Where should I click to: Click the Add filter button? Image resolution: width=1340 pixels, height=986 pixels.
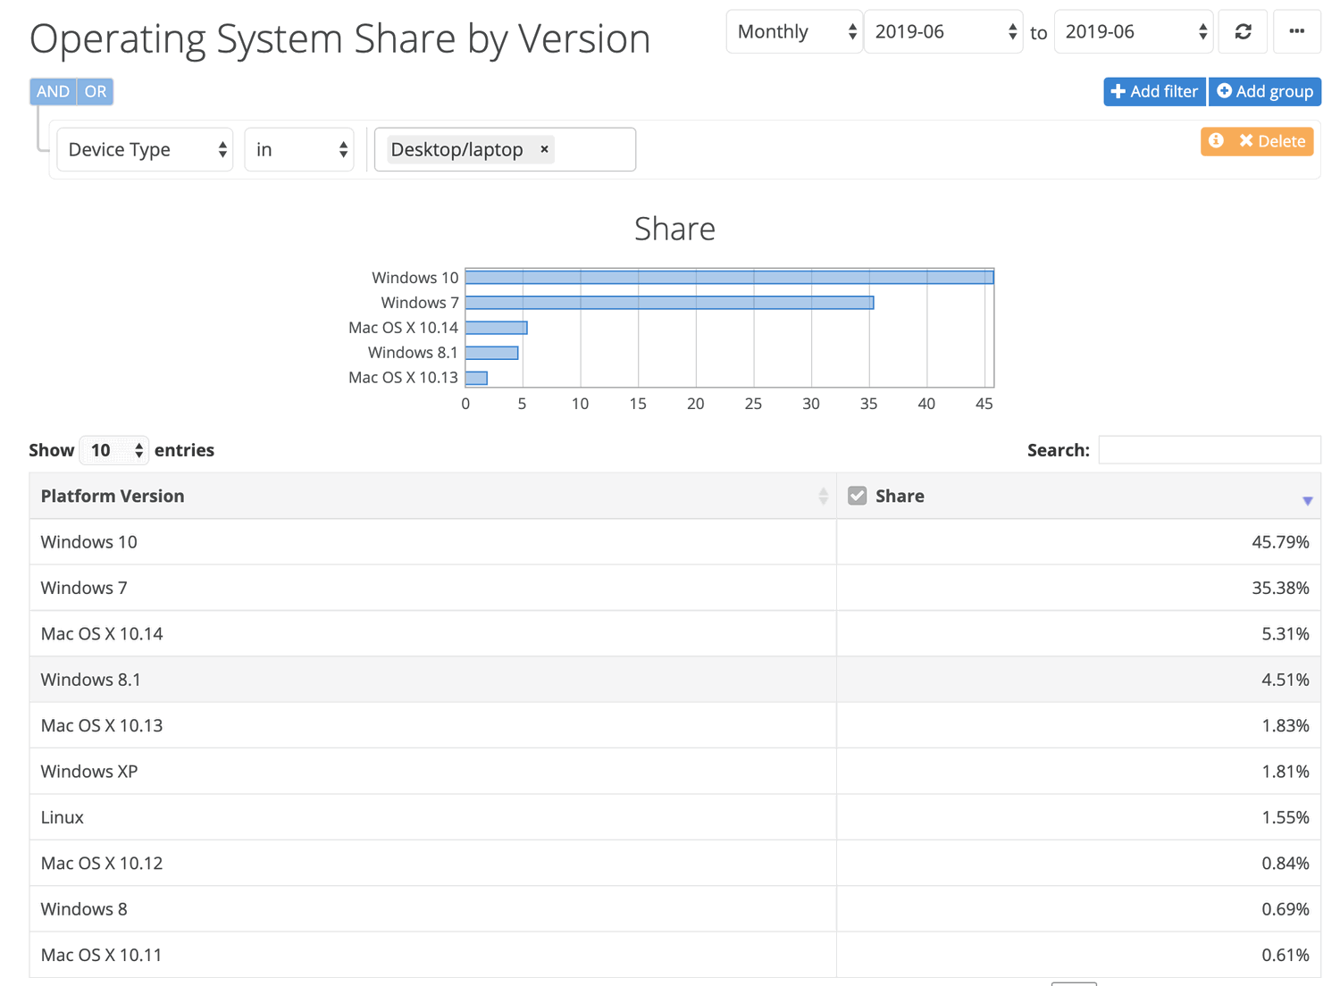[1154, 91]
